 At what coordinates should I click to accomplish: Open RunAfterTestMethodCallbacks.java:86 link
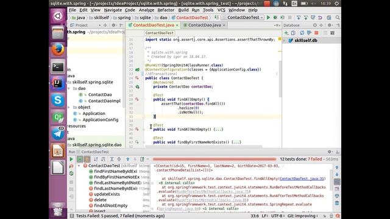coord(211,200)
